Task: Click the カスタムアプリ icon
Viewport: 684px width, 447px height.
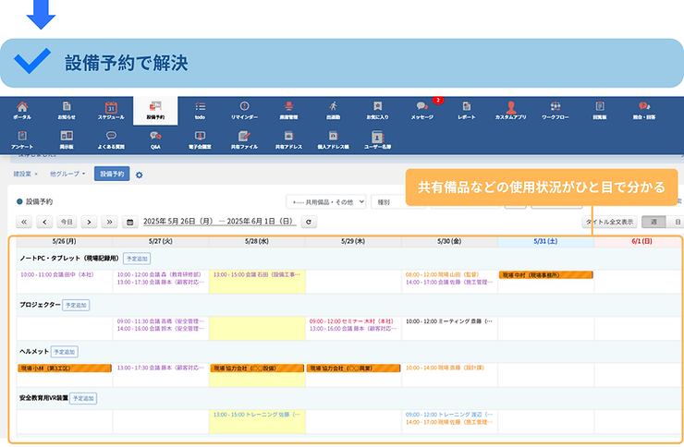Action: pos(510,111)
